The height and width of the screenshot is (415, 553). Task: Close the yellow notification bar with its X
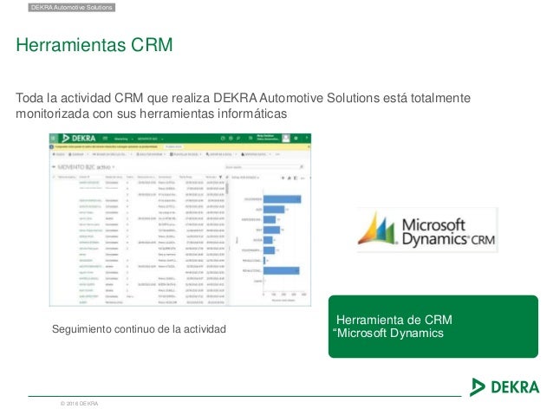(309, 146)
